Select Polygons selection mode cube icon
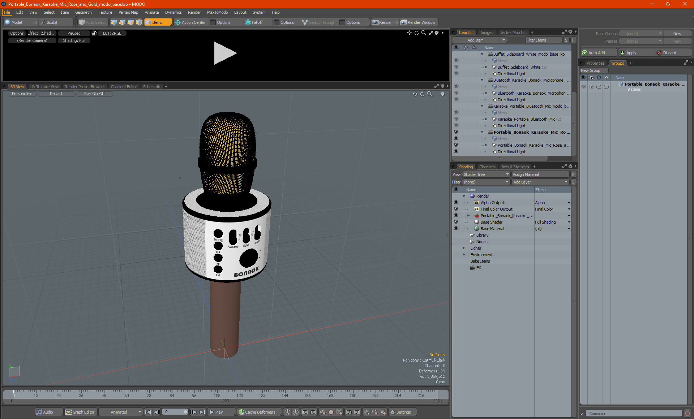This screenshot has height=419, width=694. point(130,22)
